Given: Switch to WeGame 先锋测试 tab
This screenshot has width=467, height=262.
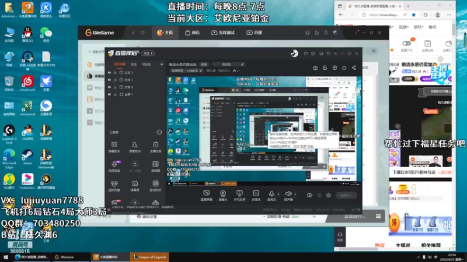Looking at the screenshot, I should click(x=223, y=33).
